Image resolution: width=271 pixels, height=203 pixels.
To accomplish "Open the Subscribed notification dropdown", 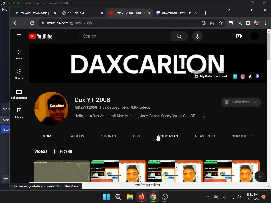I will (x=241, y=102).
